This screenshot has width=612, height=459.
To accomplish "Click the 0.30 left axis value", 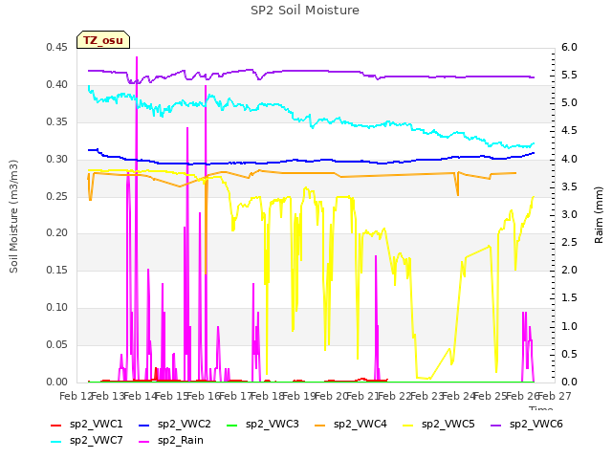I will [57, 160].
